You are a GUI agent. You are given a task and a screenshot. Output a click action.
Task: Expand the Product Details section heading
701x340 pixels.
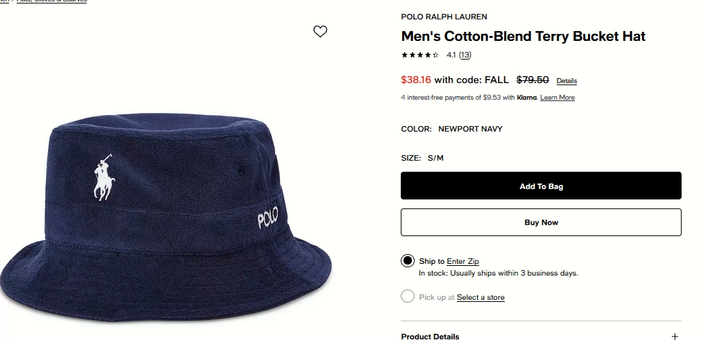430,337
